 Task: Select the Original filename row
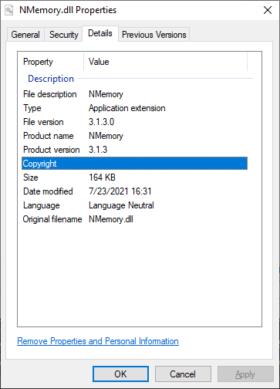[134, 219]
